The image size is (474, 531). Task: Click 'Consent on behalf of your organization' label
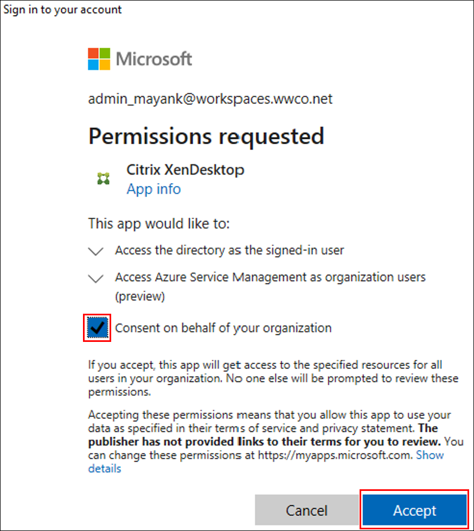(223, 328)
